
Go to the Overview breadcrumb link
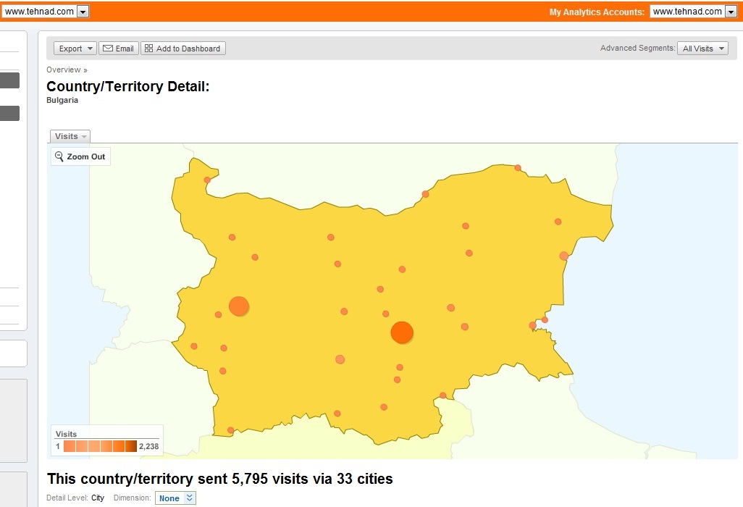click(x=64, y=70)
